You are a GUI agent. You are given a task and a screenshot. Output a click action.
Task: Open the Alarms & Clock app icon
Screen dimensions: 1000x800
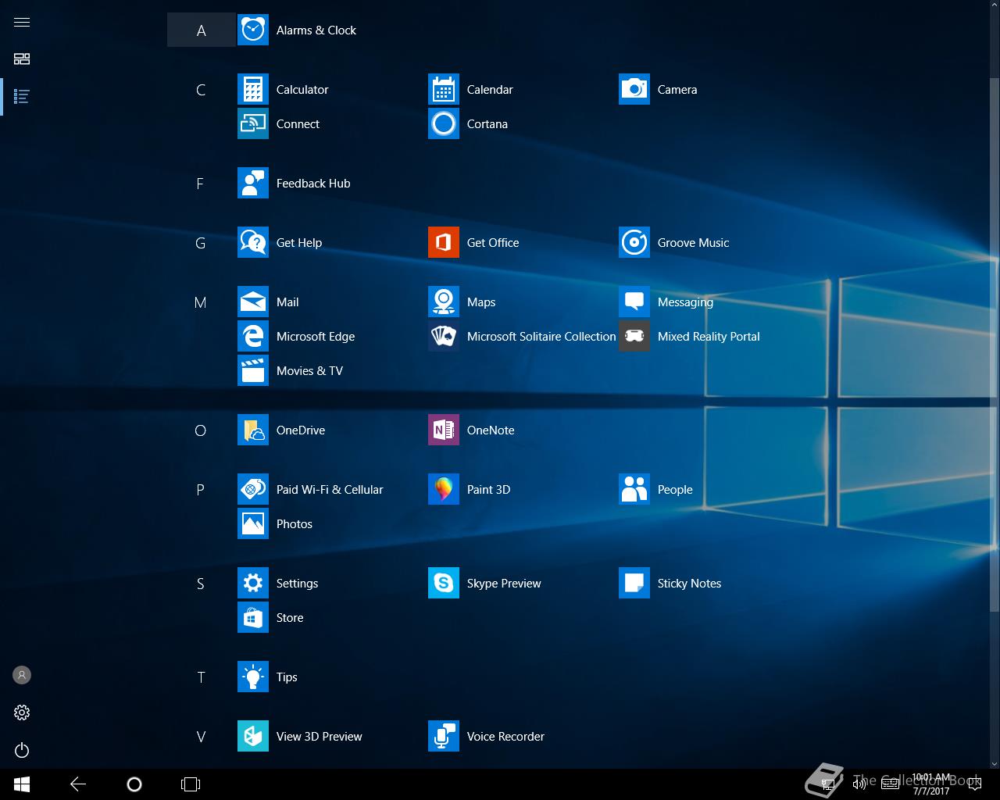(x=253, y=30)
